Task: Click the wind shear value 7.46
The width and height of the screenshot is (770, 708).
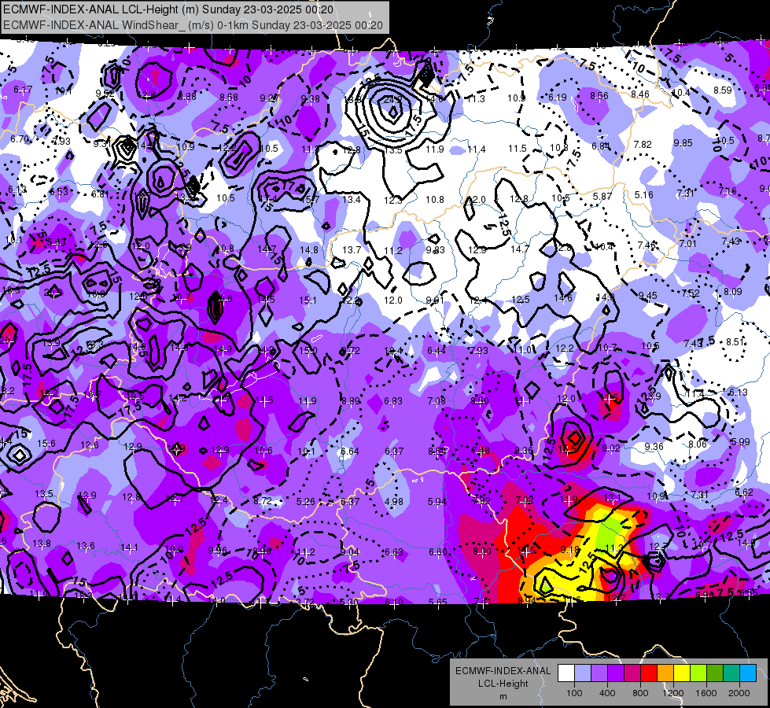Action: pyautogui.click(x=647, y=245)
